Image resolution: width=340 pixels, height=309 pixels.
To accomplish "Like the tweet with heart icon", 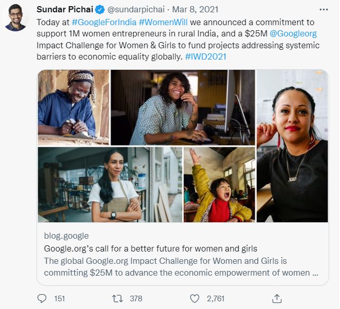I will point(194,298).
